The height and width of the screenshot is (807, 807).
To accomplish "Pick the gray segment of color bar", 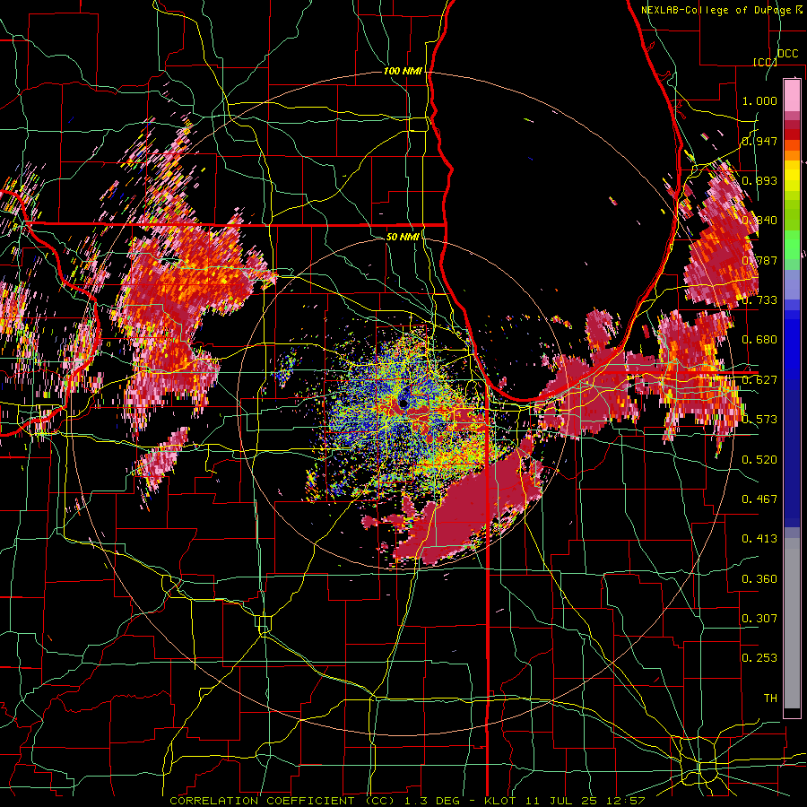I will 792,623.
